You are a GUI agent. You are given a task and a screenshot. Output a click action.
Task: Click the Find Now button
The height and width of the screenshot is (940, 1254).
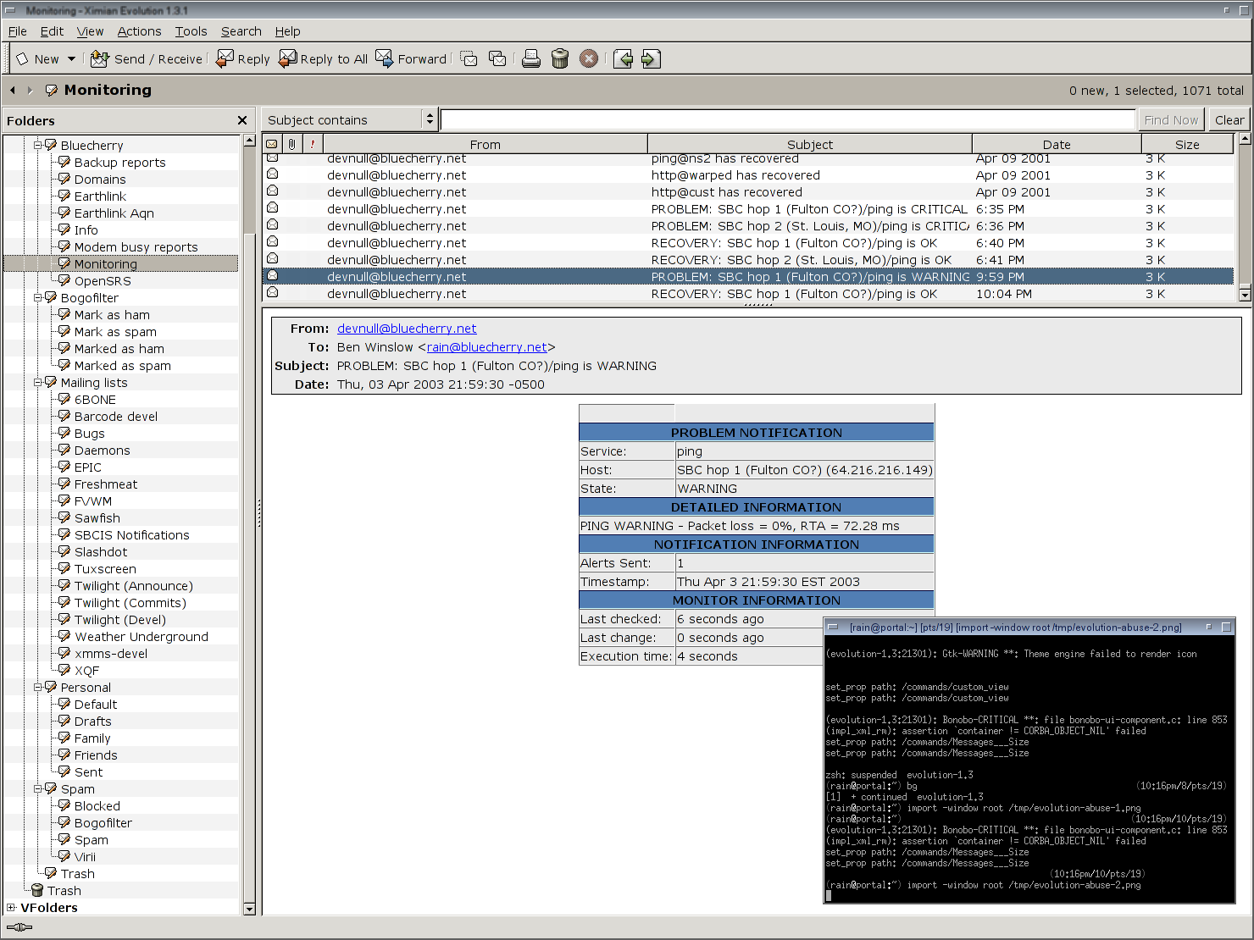tap(1171, 120)
